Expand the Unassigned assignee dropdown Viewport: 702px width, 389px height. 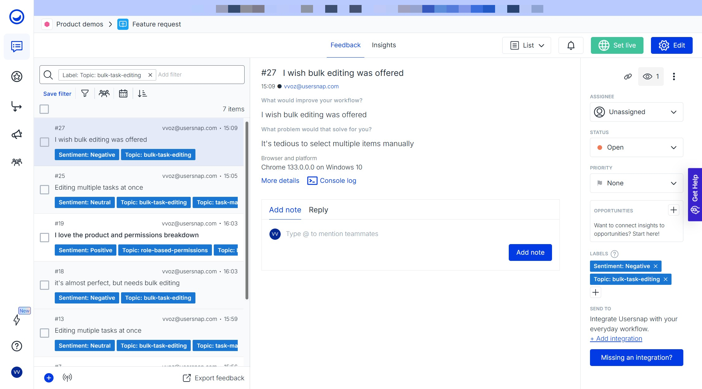[x=636, y=112]
